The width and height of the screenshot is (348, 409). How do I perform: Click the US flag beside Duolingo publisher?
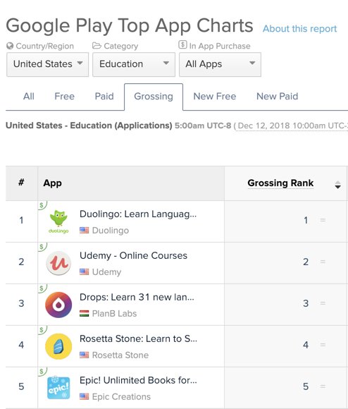click(84, 231)
